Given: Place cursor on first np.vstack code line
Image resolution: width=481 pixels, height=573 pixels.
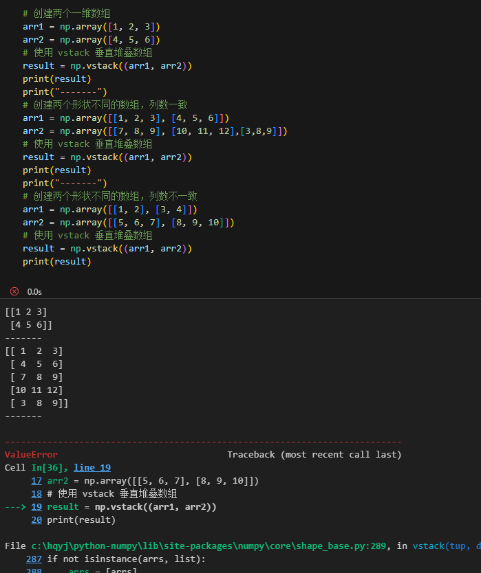Looking at the screenshot, I should tap(107, 66).
